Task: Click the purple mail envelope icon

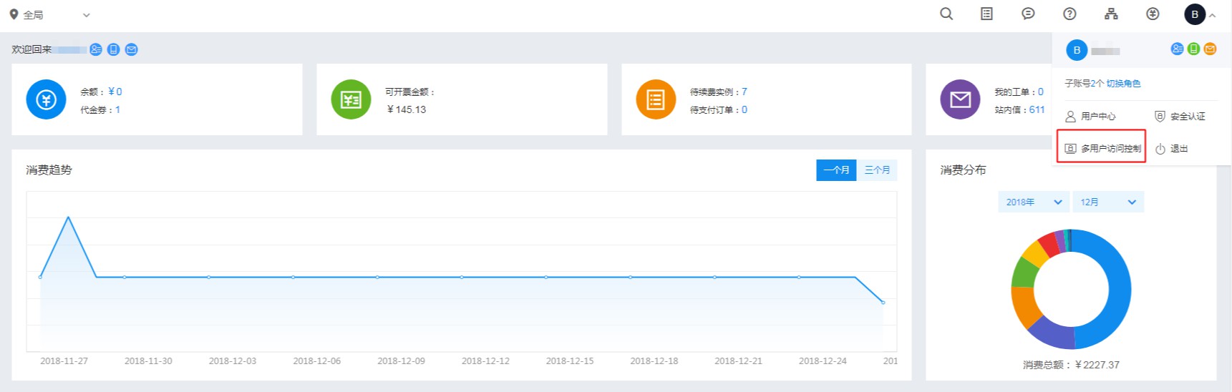Action: pyautogui.click(x=959, y=99)
